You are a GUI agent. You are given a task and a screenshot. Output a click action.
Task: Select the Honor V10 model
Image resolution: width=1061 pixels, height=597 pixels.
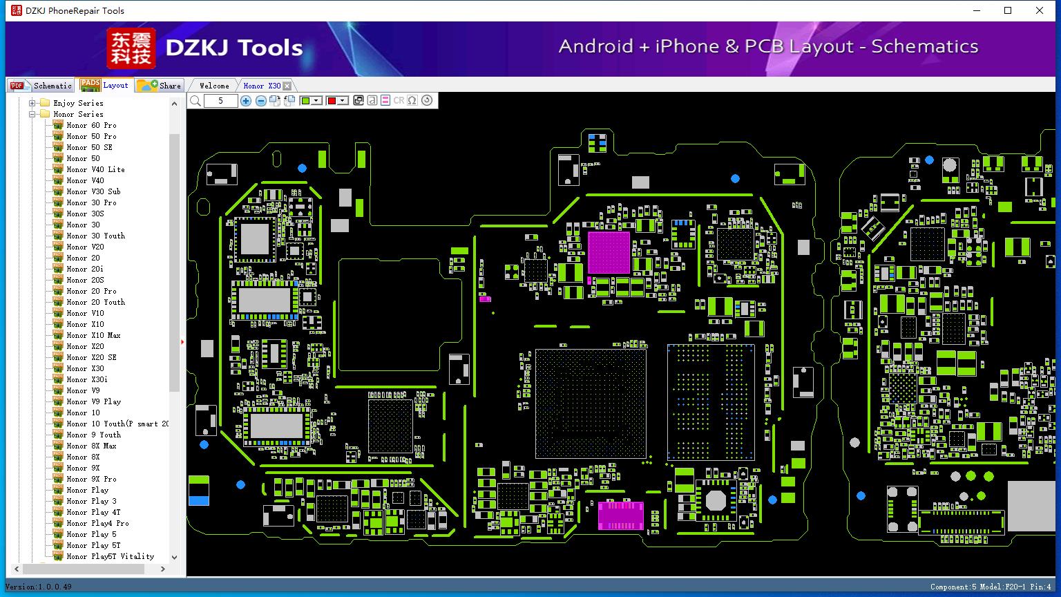click(x=85, y=313)
